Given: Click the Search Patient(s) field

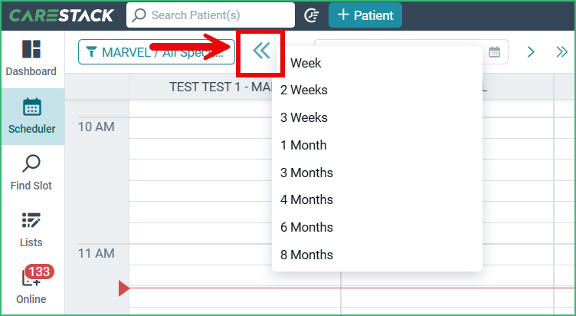Looking at the screenshot, I should (211, 15).
